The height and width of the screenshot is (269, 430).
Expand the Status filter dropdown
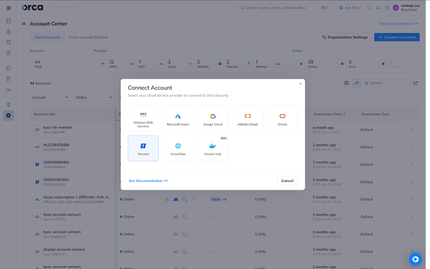(94, 97)
